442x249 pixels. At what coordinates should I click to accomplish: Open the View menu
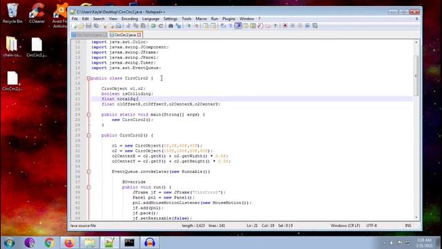coord(113,19)
